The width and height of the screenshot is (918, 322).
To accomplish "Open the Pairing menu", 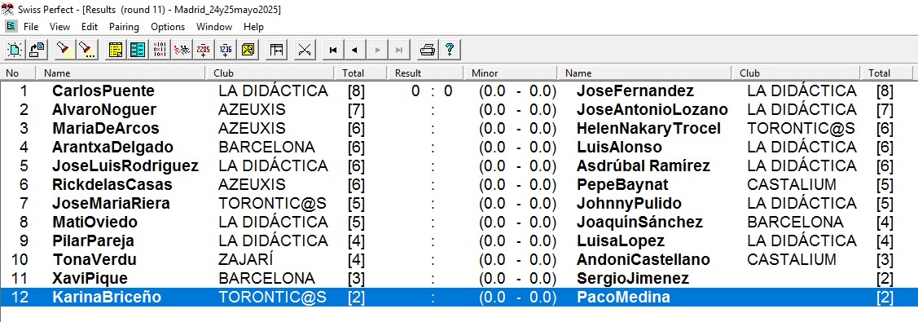I will coord(124,26).
